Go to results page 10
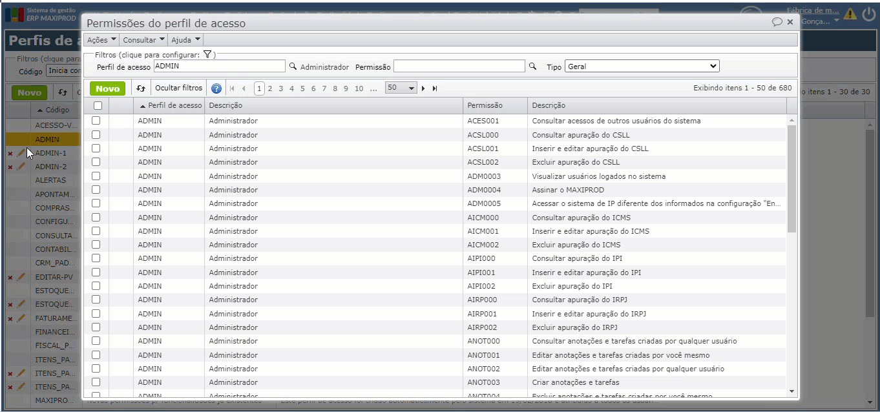This screenshot has height=412, width=880. click(359, 88)
